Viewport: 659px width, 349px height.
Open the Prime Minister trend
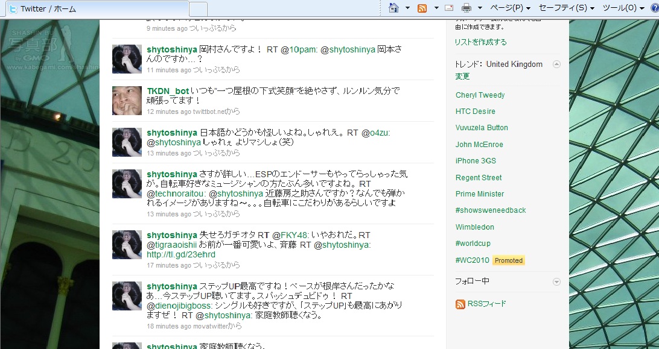click(x=480, y=194)
